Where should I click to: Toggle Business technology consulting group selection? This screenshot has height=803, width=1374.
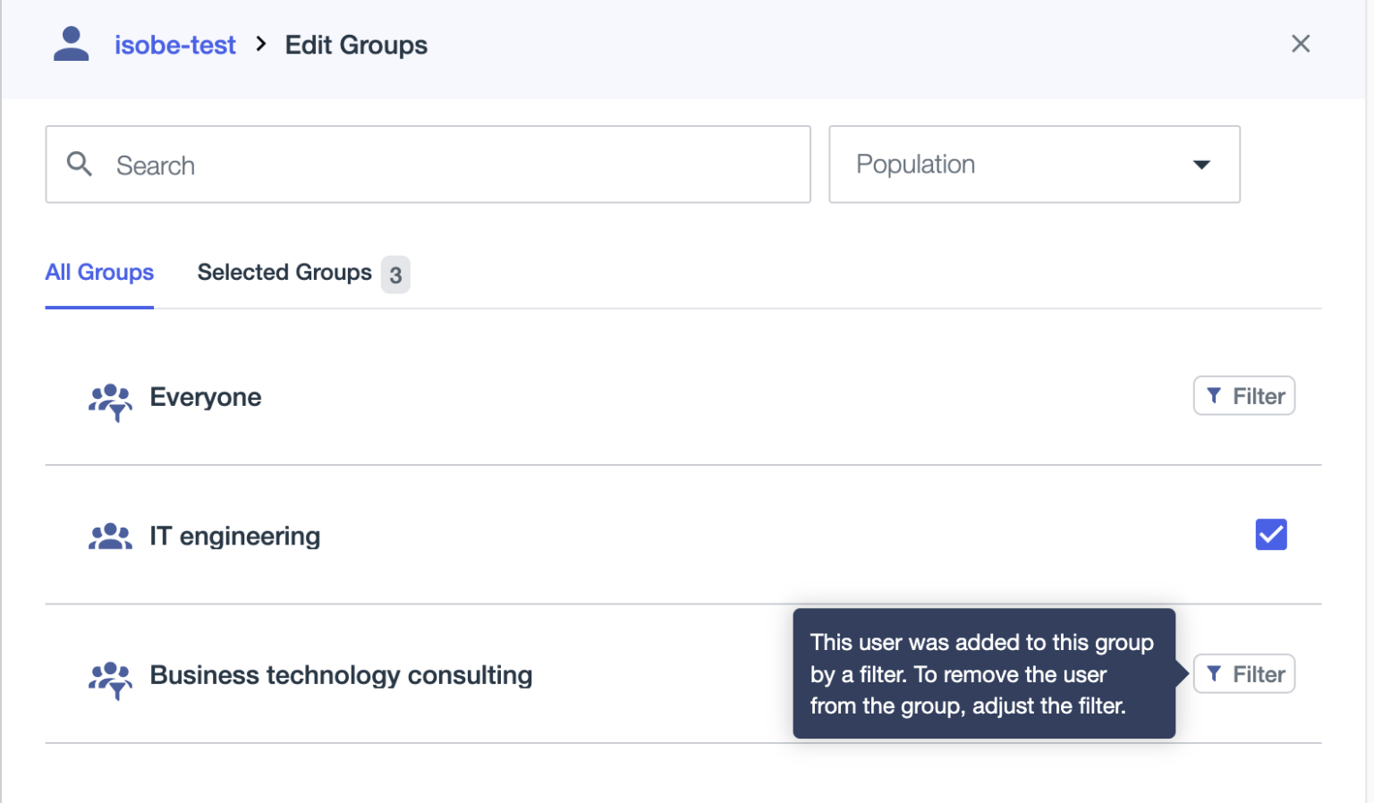[1243, 673]
